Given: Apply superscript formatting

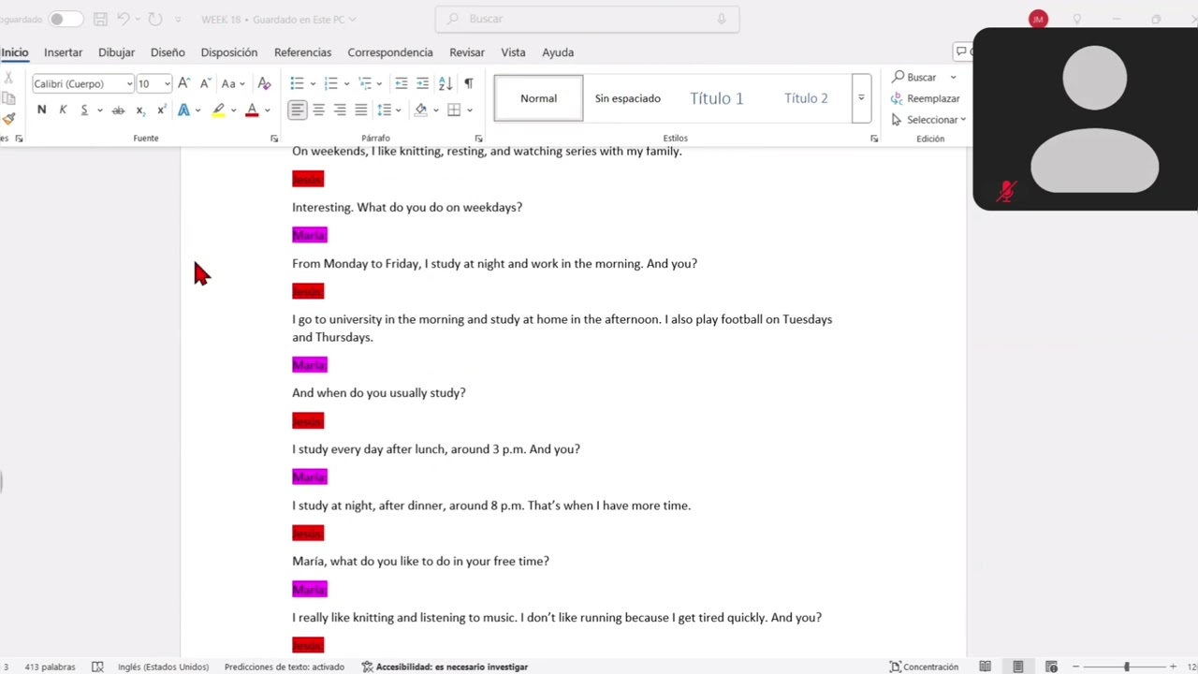Looking at the screenshot, I should pyautogui.click(x=161, y=110).
